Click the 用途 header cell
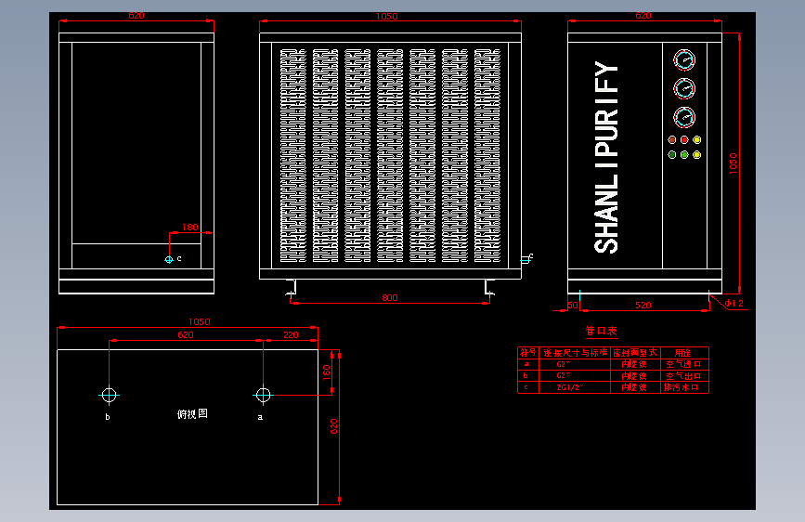The image size is (805, 522). [684, 352]
